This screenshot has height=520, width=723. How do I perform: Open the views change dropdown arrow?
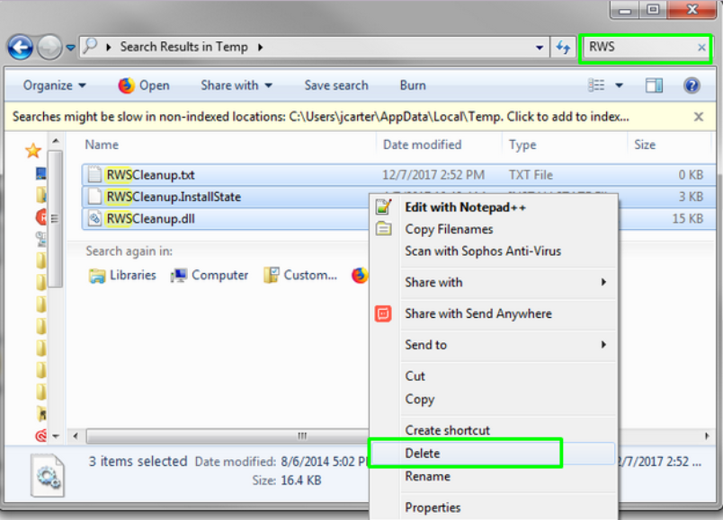click(617, 84)
